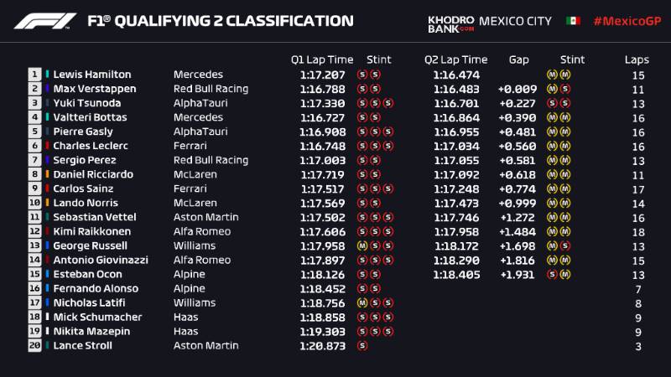The image size is (671, 377).
Task: Click the team color bar beside Carlos Sainz
Action: click(48, 189)
